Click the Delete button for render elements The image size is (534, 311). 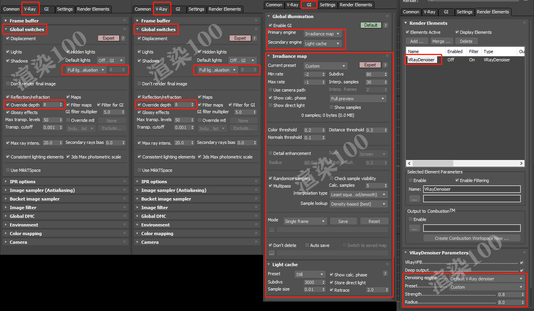[466, 41]
